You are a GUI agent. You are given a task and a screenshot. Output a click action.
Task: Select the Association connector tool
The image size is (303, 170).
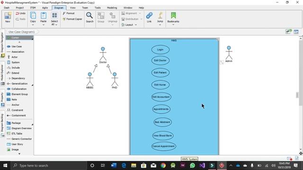tap(16, 52)
